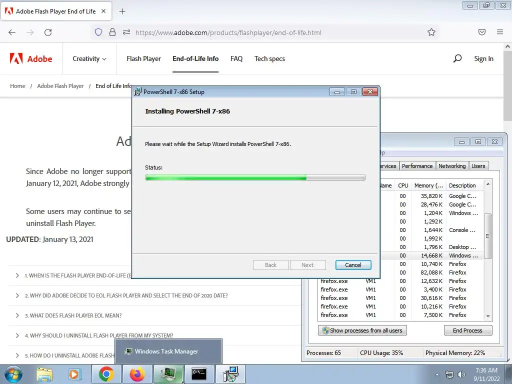
Task: Switch to the Performance tab in Task Manager
Action: (x=417, y=166)
